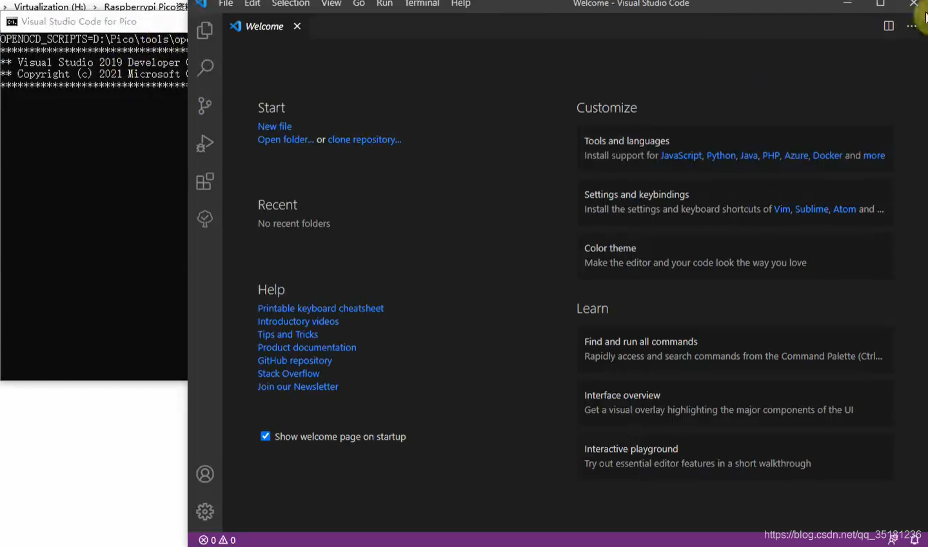Image resolution: width=928 pixels, height=547 pixels.
Task: Open the Accounts menu icon
Action: point(205,474)
